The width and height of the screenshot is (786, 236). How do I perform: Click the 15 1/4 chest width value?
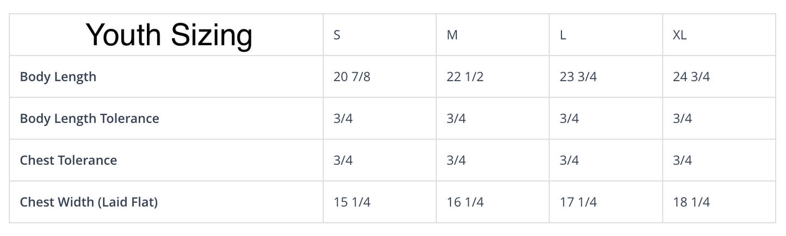(352, 202)
